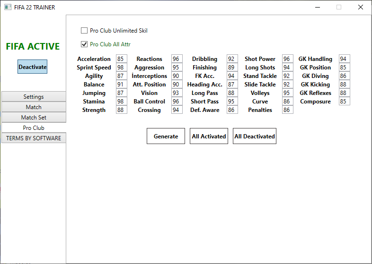Select the Ball Control value field
372x264 pixels.
[177, 102]
